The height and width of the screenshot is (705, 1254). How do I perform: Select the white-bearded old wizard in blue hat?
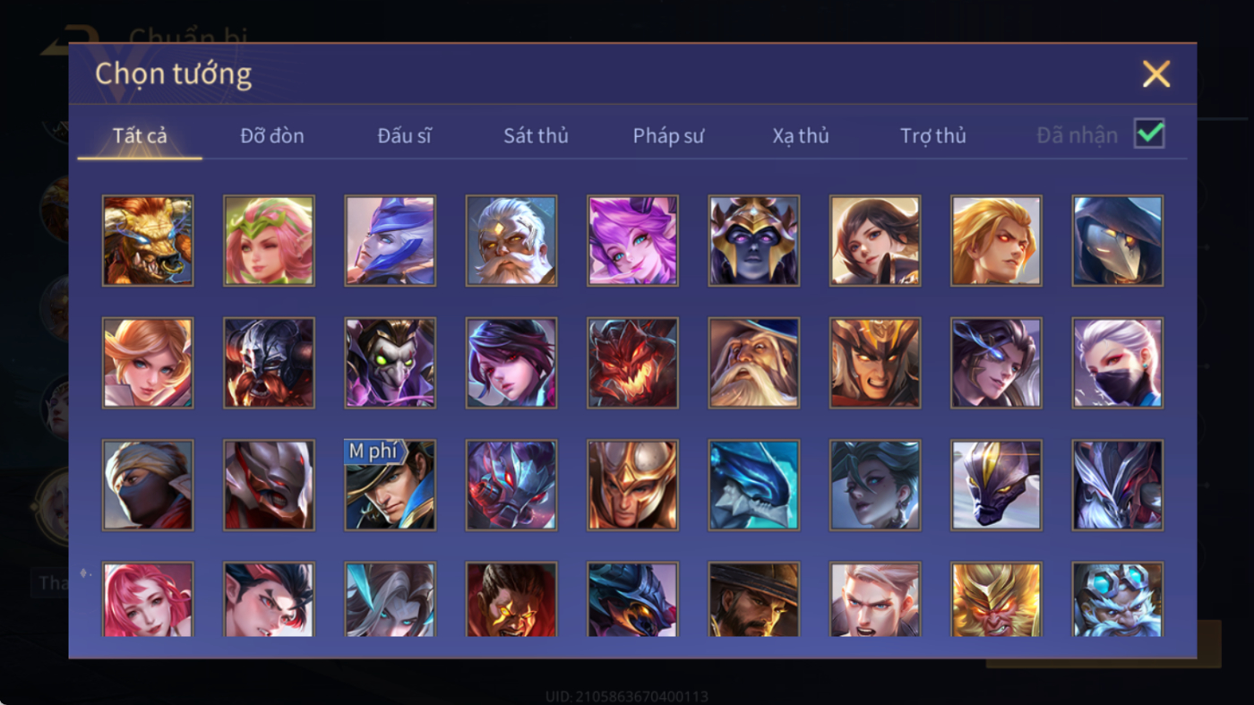[x=754, y=363]
